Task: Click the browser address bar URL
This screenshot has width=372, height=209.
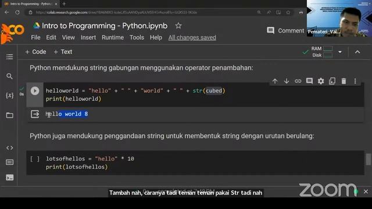Action: (x=116, y=12)
